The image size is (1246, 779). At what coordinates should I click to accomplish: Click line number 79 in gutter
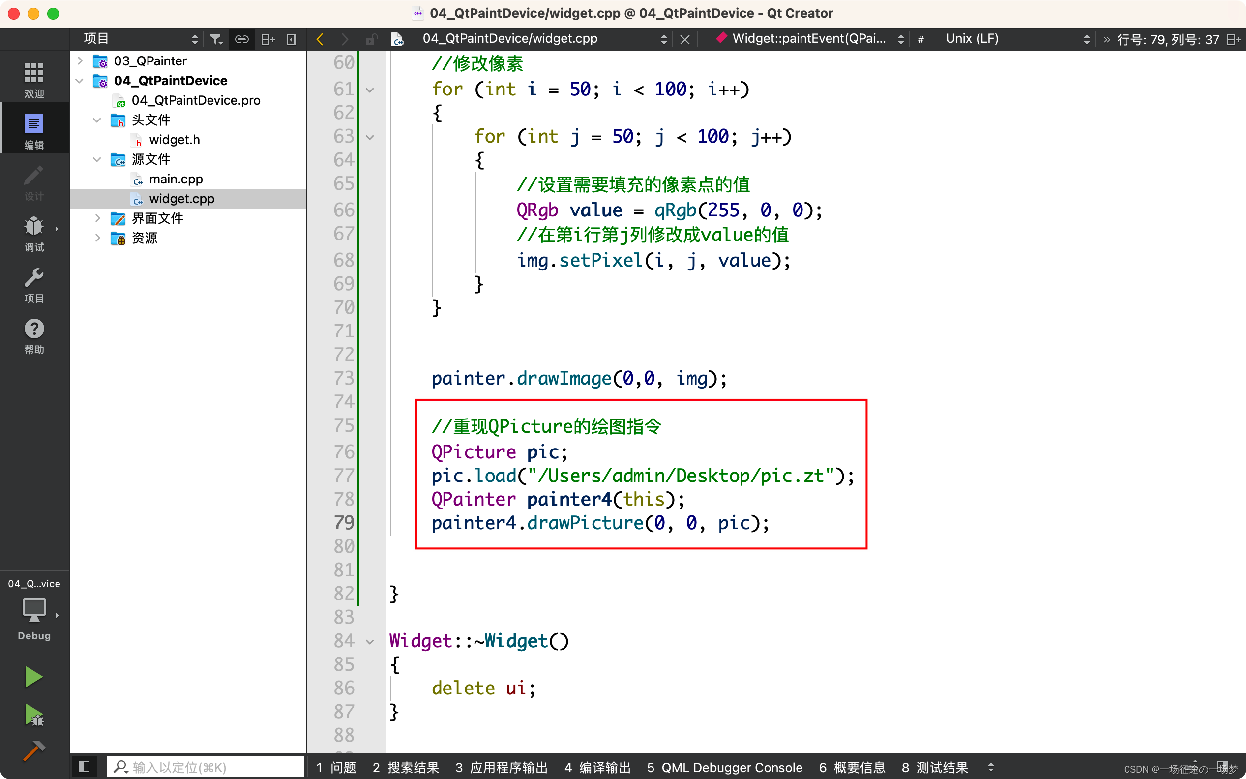344,522
